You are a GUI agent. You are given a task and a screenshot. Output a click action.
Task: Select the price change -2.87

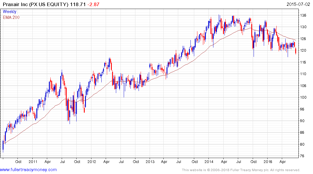[x=93, y=4]
